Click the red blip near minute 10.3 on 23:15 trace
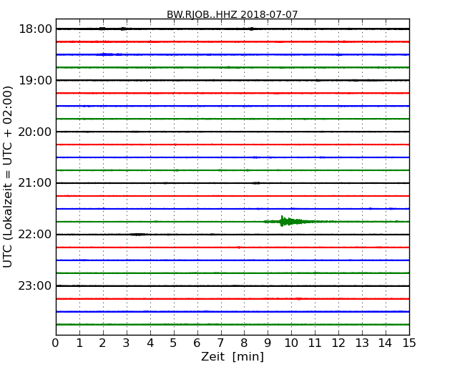This screenshot has height=372, width=465. pos(299,299)
